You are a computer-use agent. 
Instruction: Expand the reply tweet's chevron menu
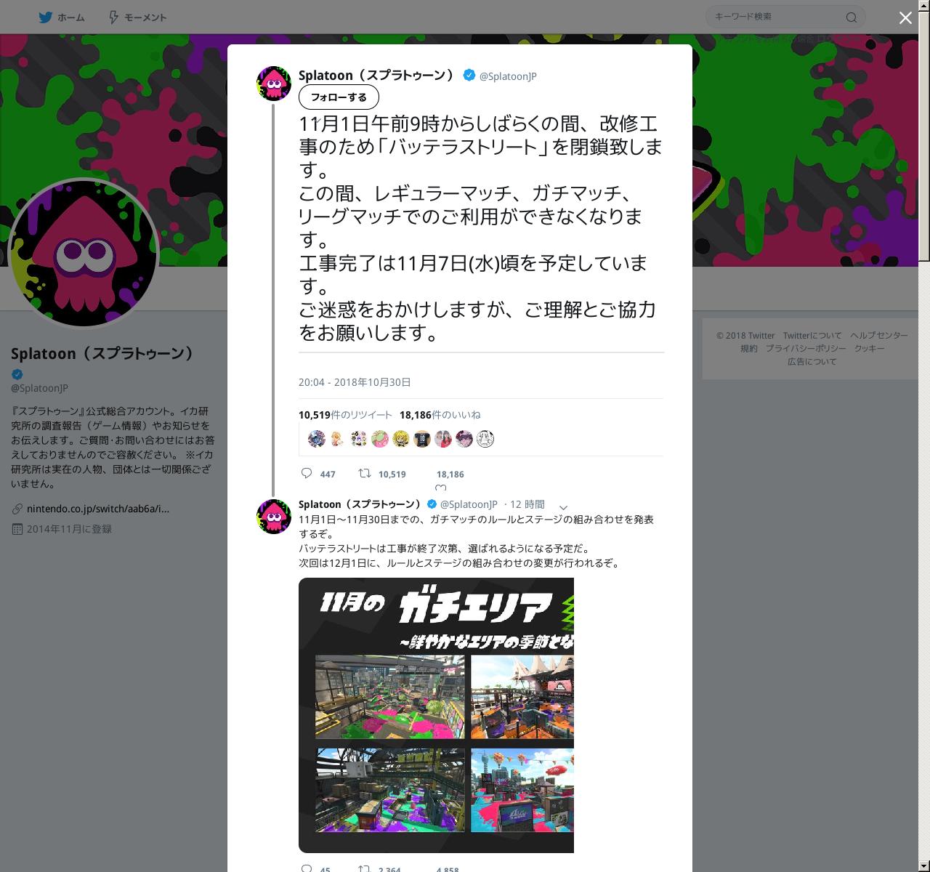[x=563, y=507]
